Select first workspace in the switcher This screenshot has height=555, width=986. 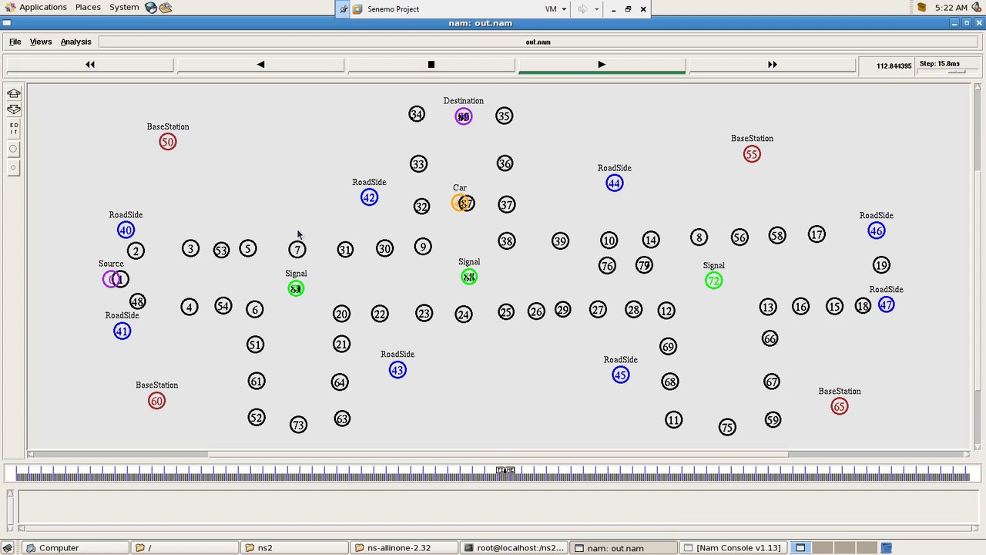tap(800, 548)
